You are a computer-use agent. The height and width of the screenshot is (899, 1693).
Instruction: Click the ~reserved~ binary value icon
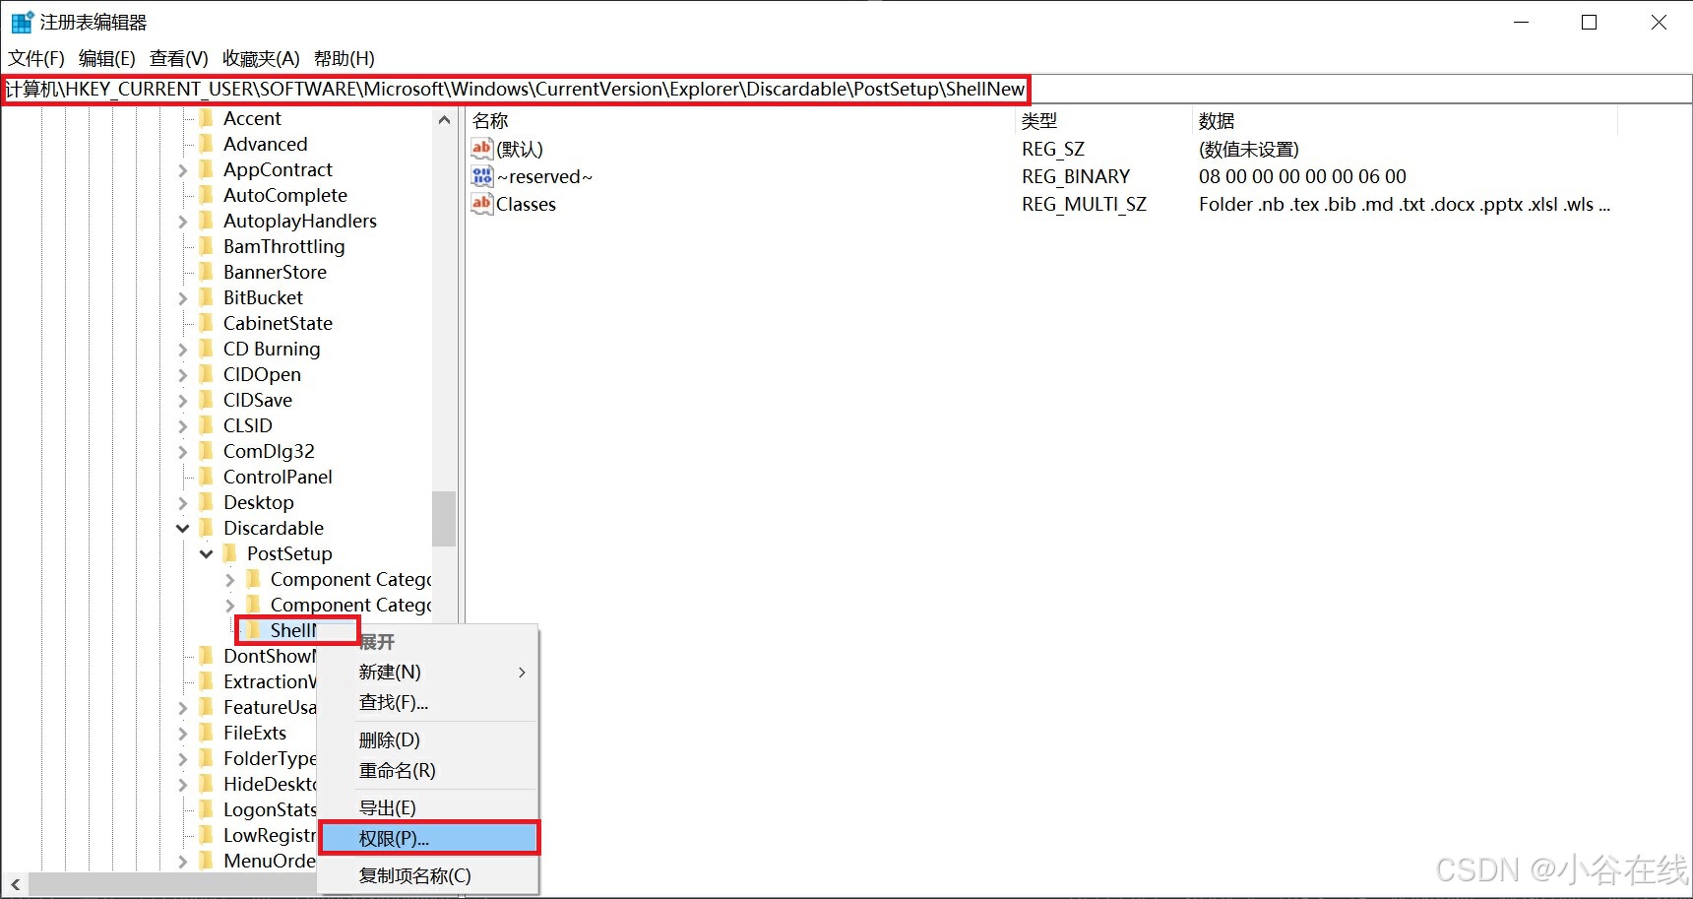481,176
